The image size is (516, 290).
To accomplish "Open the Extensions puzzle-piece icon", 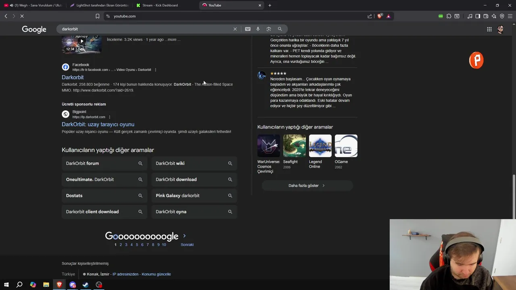I will pyautogui.click(x=449, y=16).
